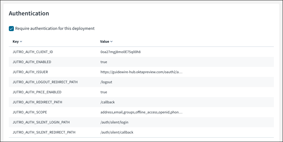Uncheck Require authentication for this deployment checkbox
The image size is (283, 142).
pos(11,29)
